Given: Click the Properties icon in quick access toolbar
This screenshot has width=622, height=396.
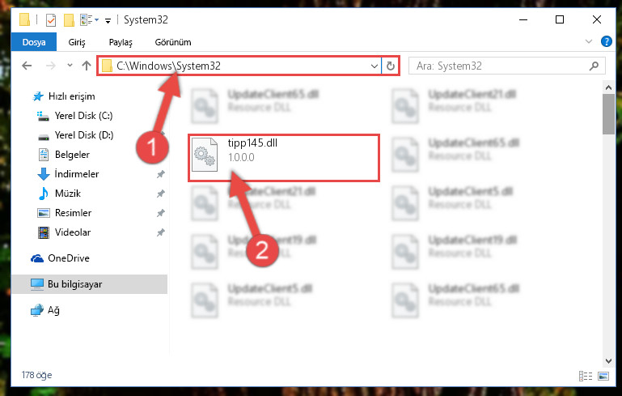Looking at the screenshot, I should pos(51,20).
